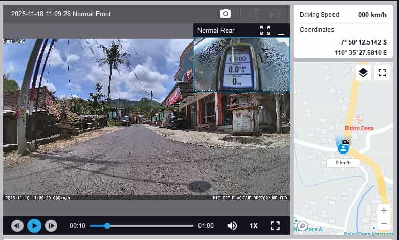Click the vehicle location marker on map
The image size is (399, 240).
343,148
